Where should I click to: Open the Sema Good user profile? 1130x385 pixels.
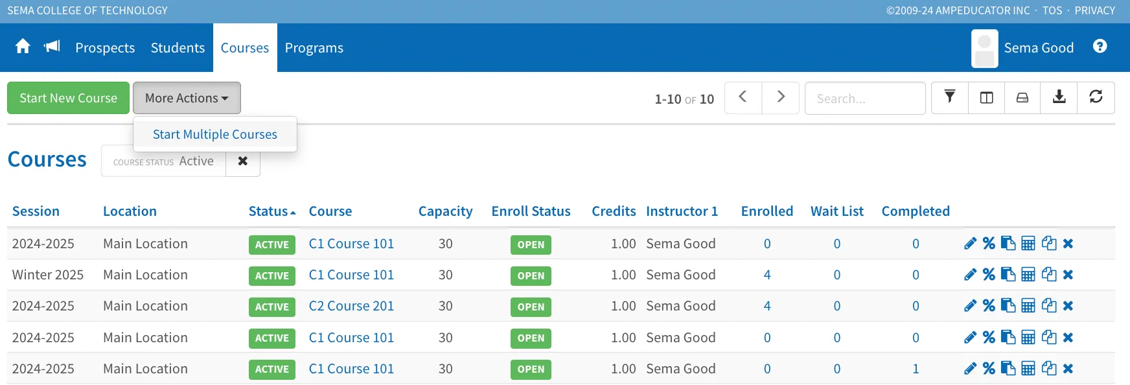tap(1023, 48)
